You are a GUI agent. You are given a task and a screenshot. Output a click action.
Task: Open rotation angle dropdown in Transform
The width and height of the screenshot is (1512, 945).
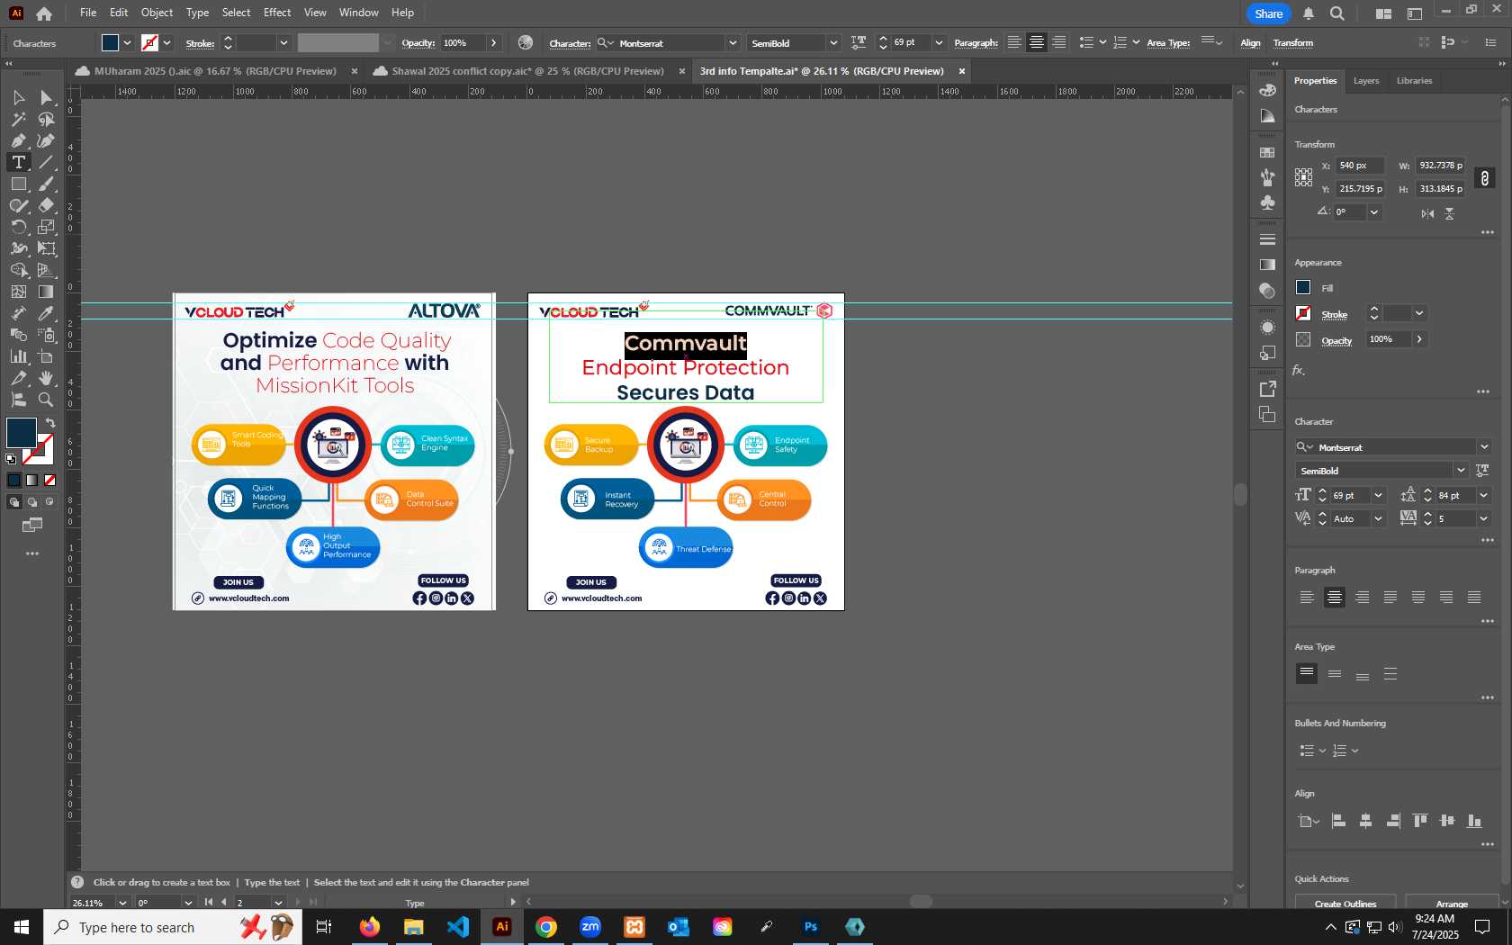[1373, 212]
